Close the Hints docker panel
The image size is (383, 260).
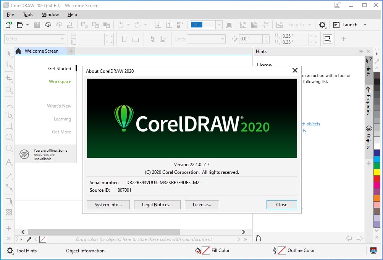coord(368,51)
